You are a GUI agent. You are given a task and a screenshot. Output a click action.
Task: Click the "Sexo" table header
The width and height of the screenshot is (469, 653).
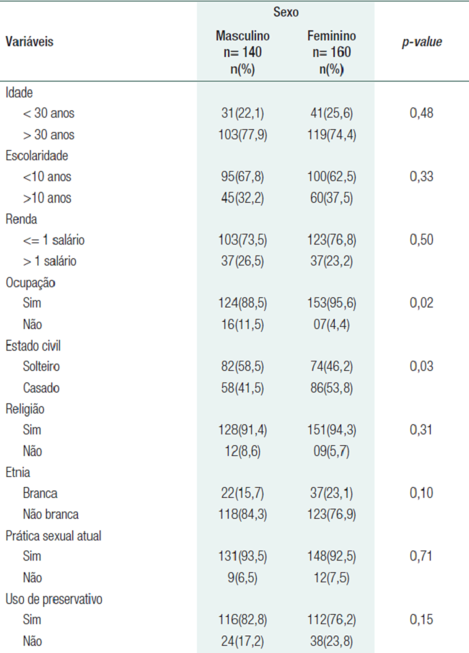(x=286, y=13)
